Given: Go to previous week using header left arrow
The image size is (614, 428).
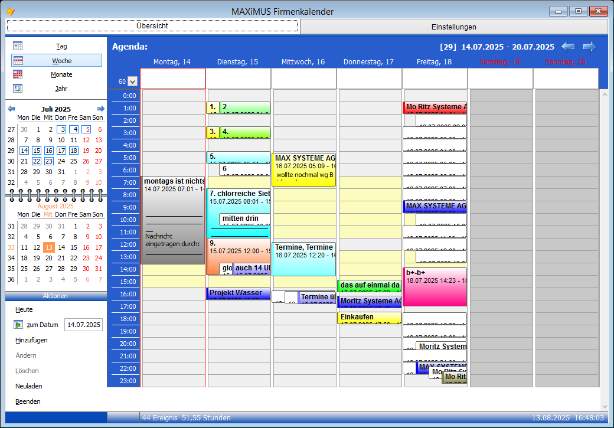Looking at the screenshot, I should pyautogui.click(x=568, y=47).
